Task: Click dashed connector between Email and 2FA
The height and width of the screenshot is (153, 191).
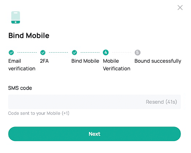Action: pyautogui.click(x=27, y=53)
